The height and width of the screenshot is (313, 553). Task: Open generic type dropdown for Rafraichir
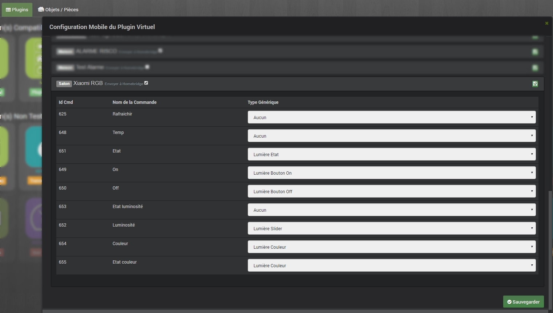[392, 117]
